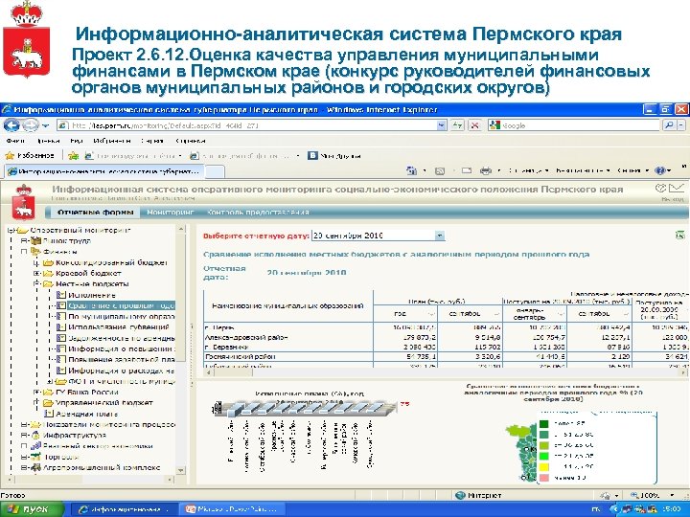Click the search magnifier icon
The height and width of the screenshot is (517, 690).
(x=669, y=125)
